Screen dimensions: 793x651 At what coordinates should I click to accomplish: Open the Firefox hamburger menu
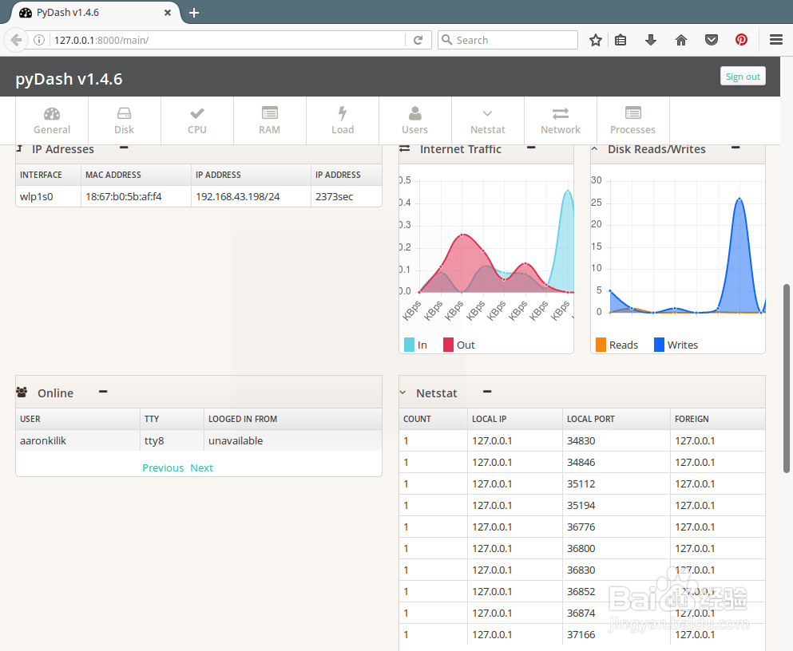775,39
